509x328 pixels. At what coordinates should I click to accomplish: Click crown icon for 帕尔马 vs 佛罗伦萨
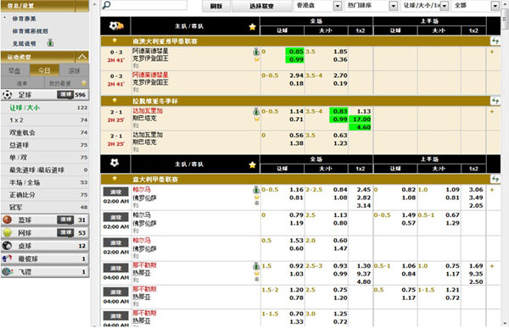pyautogui.click(x=257, y=197)
